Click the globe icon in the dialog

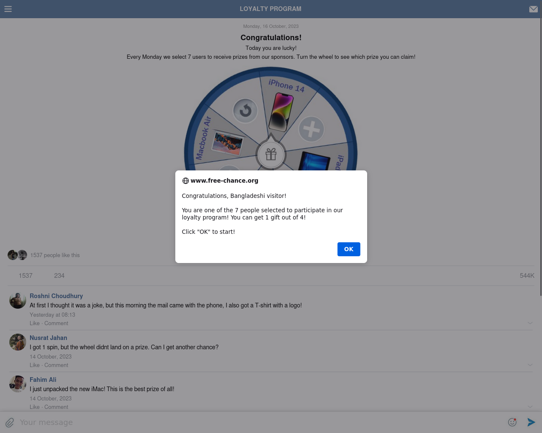(x=185, y=181)
